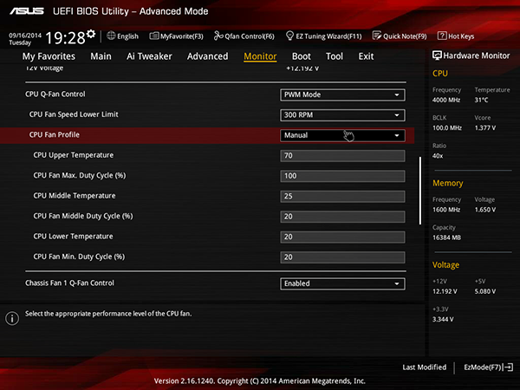The width and height of the screenshot is (520, 390).
Task: Click the CPU Upper Temperature field
Action: point(342,155)
